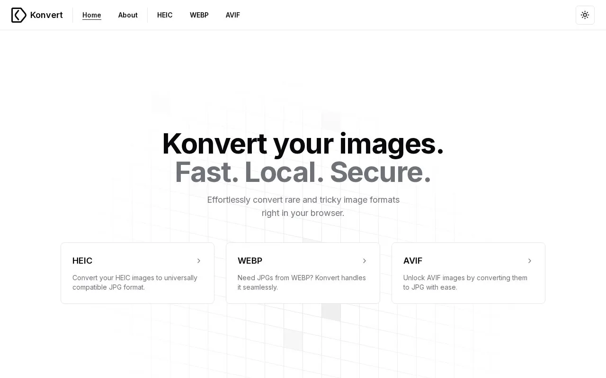Click 'Need JPGs from WEBP?' description text
The image size is (606, 378).
pyautogui.click(x=302, y=283)
